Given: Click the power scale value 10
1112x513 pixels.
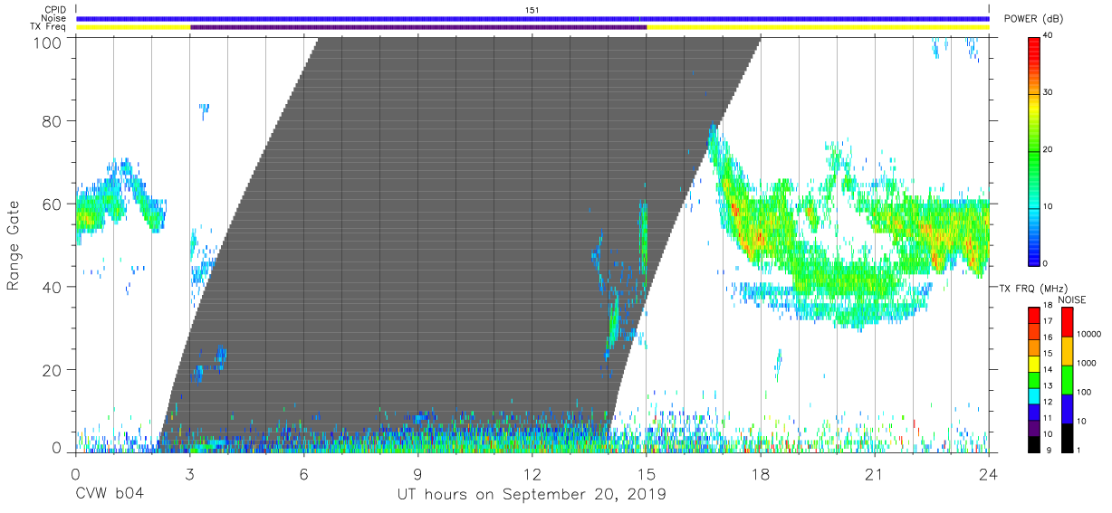Looking at the screenshot, I should pyautogui.click(x=1049, y=206).
